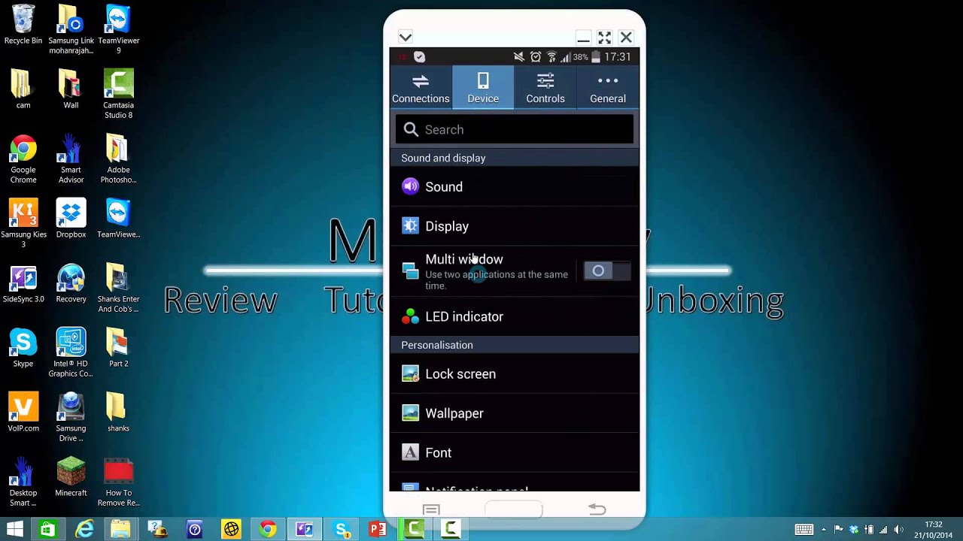
Task: Open Wallpaper settings
Action: pyautogui.click(x=515, y=413)
